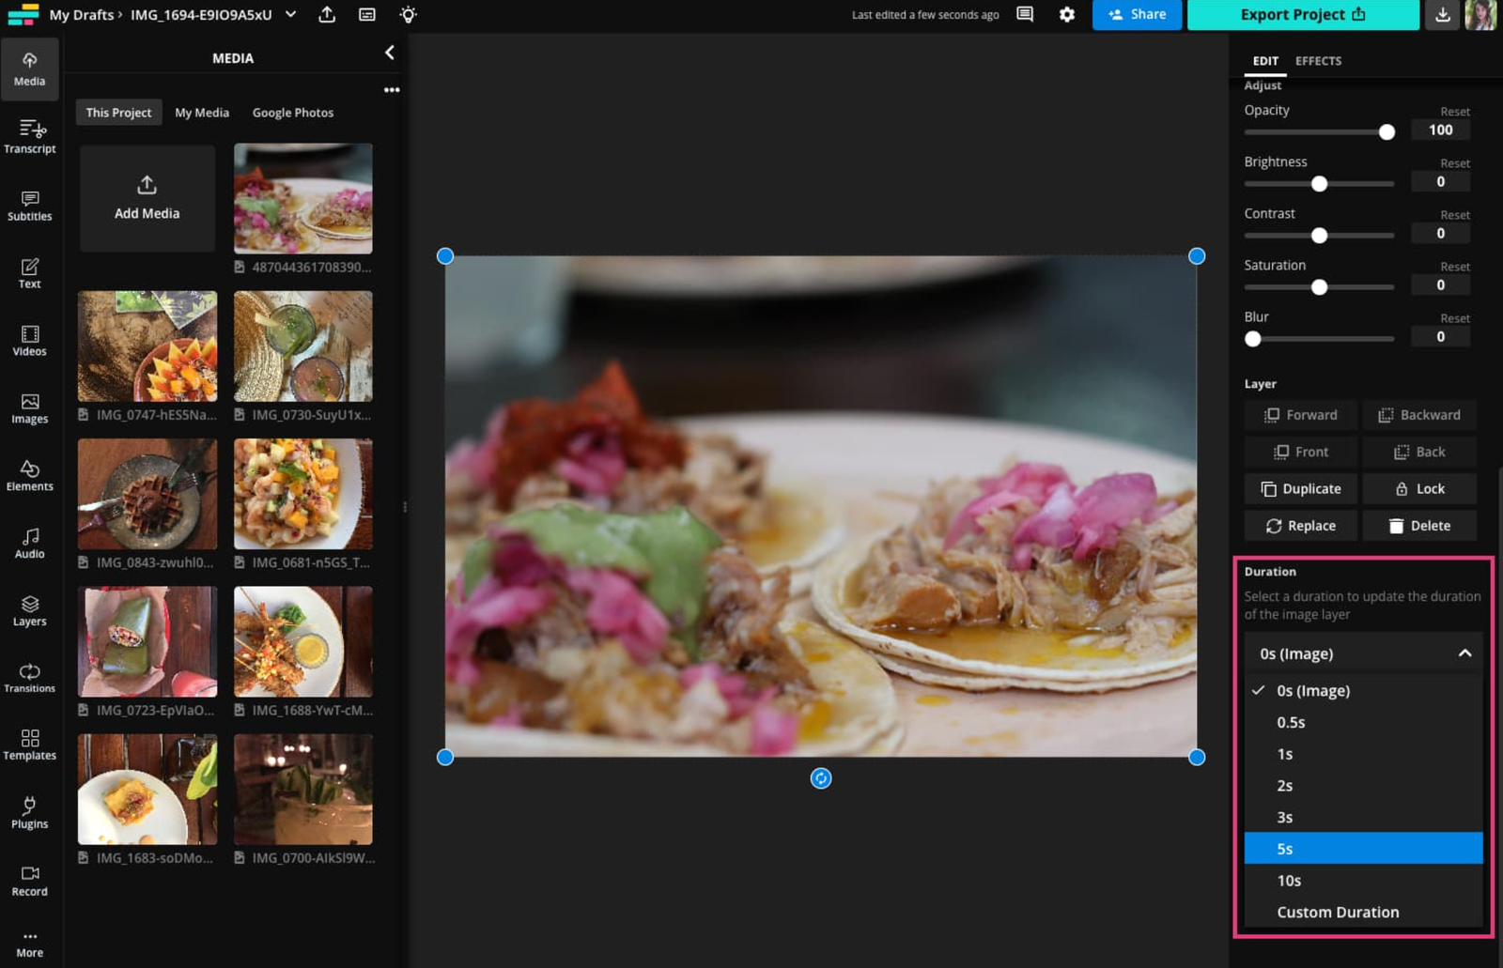Collapse the Media panel sidebar

point(389,53)
